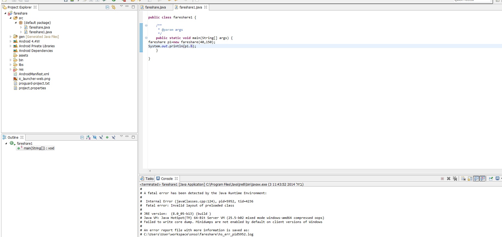The height and width of the screenshot is (237, 502).
Task: Toggle Scroll Lock in Console
Action: [x=470, y=179]
